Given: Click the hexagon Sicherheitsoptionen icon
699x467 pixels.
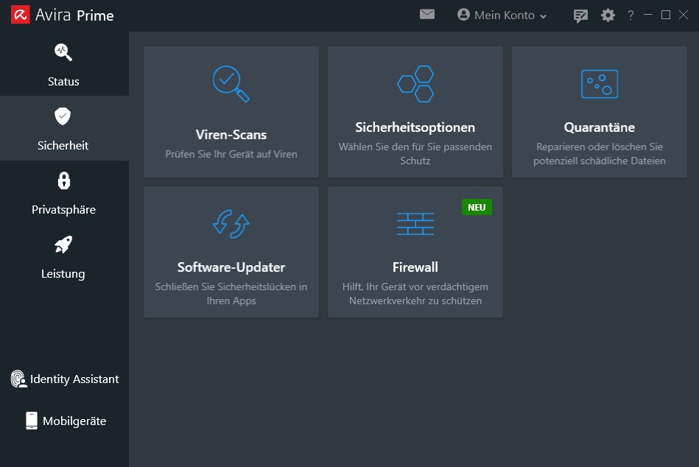Looking at the screenshot, I should [415, 84].
